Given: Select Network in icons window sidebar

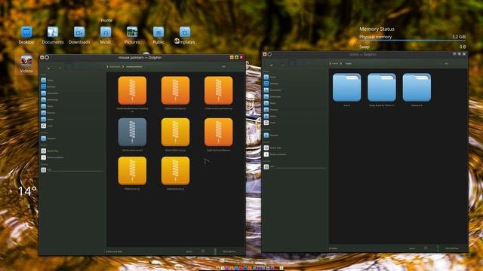Looking at the screenshot, I should pyautogui.click(x=270, y=135).
